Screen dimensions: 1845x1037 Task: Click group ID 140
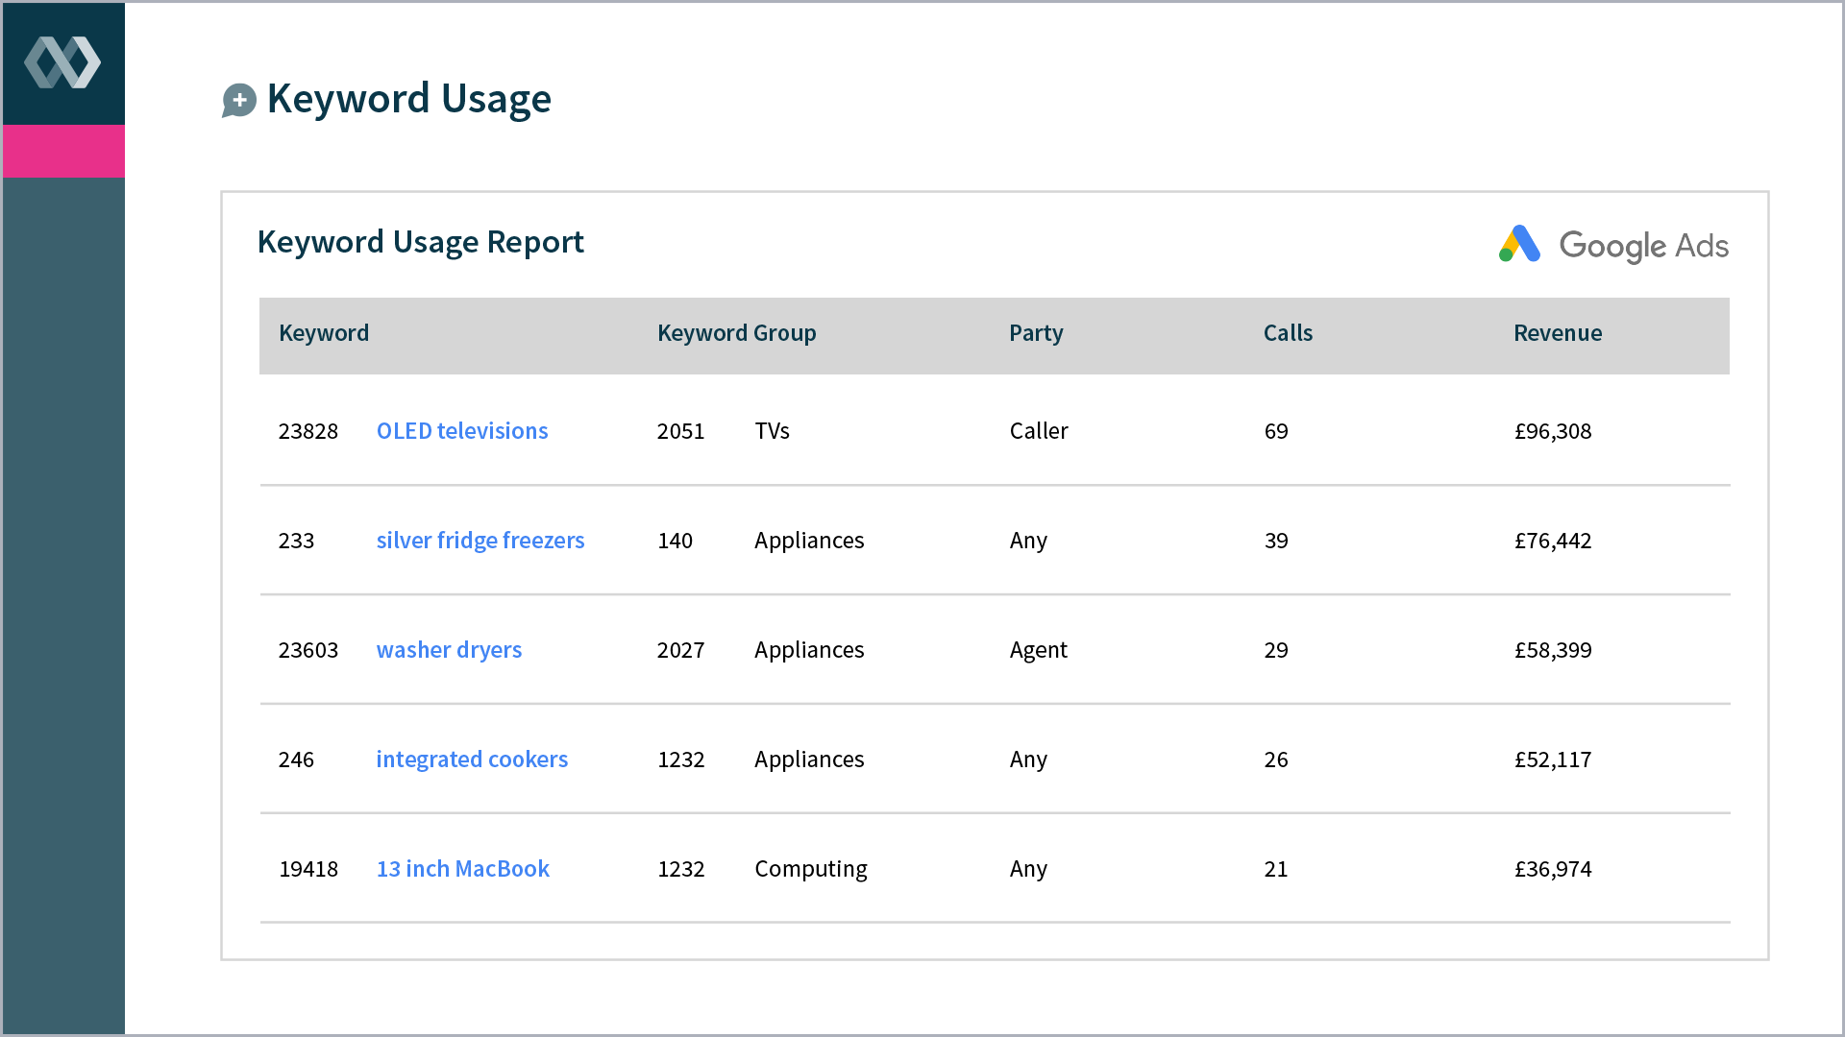675,541
